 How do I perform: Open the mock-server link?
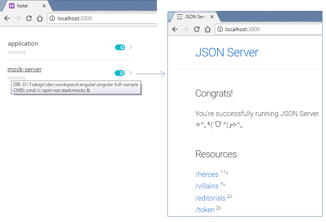pyautogui.click(x=25, y=69)
